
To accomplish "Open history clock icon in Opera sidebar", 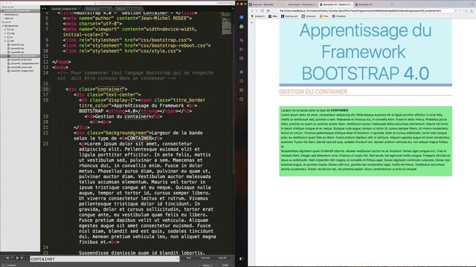I will (x=241, y=99).
